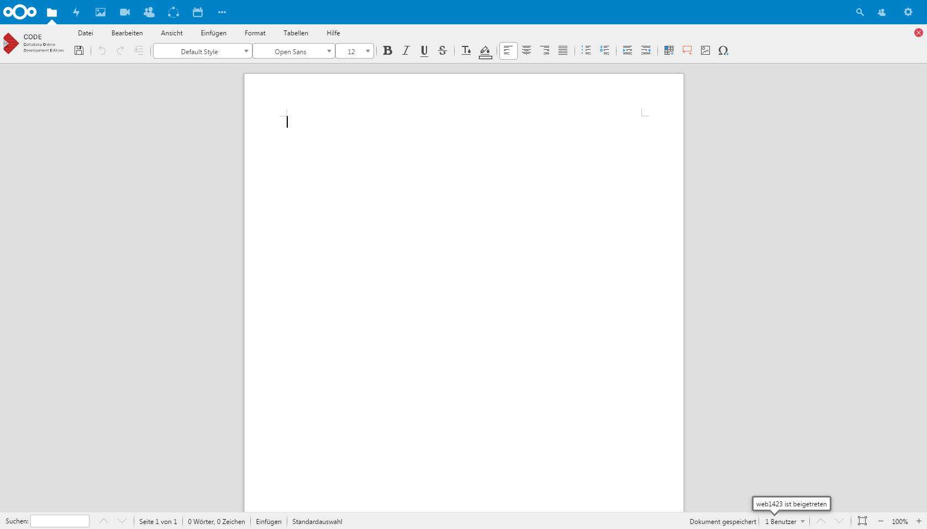Toggle bold formatting
The image size is (927, 529).
tap(388, 50)
